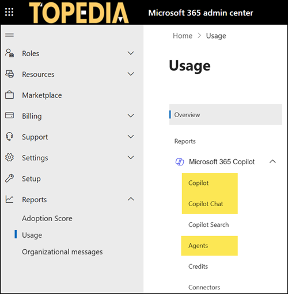Image resolution: width=288 pixels, height=294 pixels.
Task: Open Organizational messages
Action: pyautogui.click(x=62, y=252)
